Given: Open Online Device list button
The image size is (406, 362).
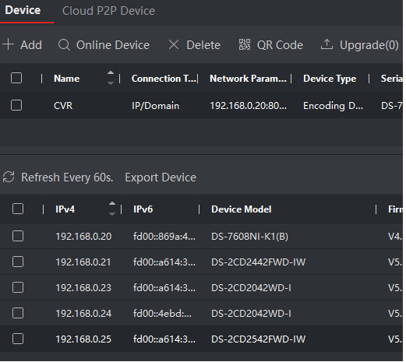Looking at the screenshot, I should (x=113, y=45).
